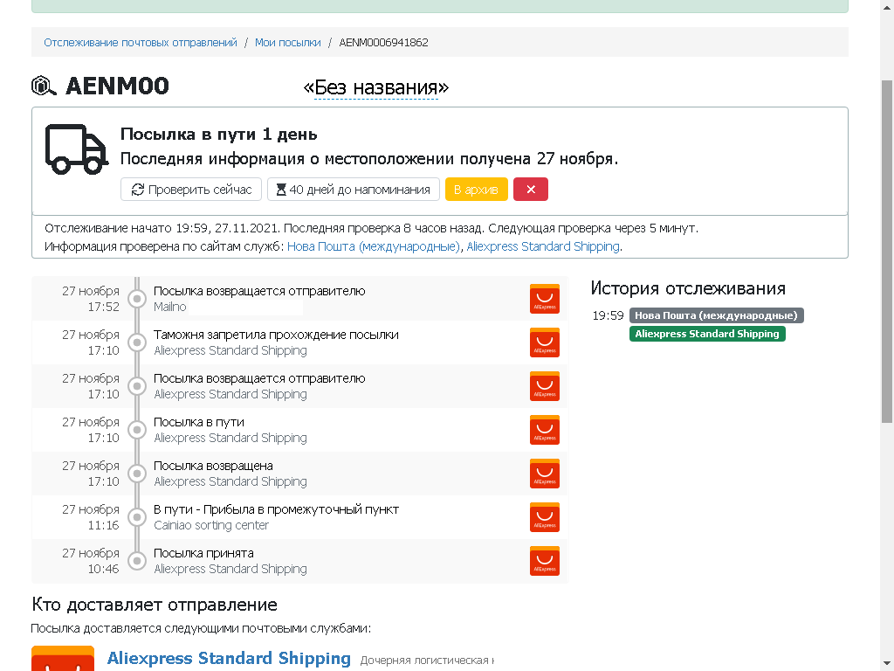Screen dimensions: 894x671
Task: Click the page vertical scrollbar
Action: (x=887, y=251)
